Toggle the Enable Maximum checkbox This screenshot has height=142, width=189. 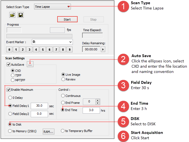pos(8,90)
